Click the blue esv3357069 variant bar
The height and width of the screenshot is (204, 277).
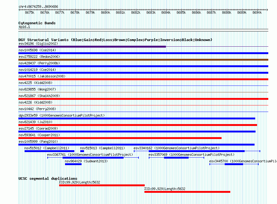coord(176,158)
